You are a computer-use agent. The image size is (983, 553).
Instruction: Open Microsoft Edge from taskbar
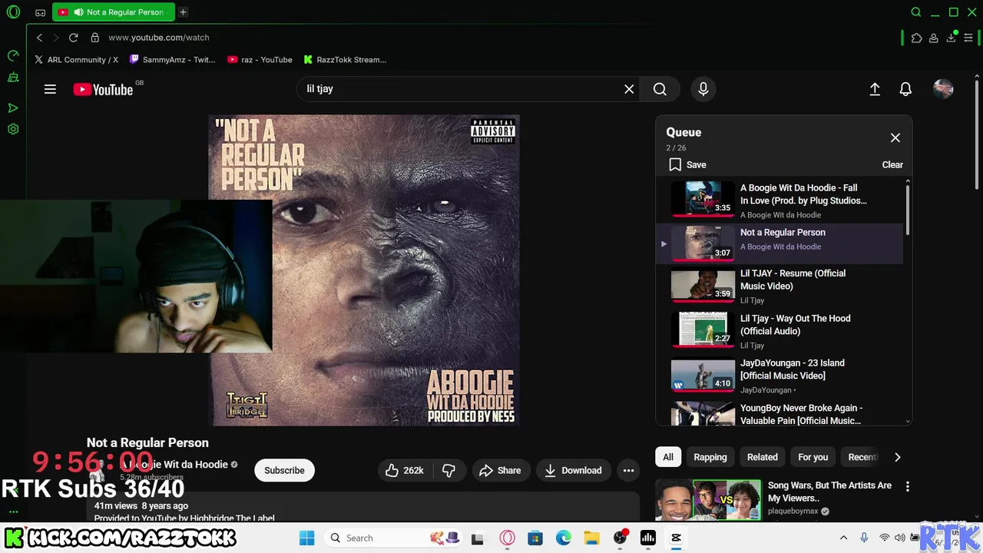pos(563,538)
